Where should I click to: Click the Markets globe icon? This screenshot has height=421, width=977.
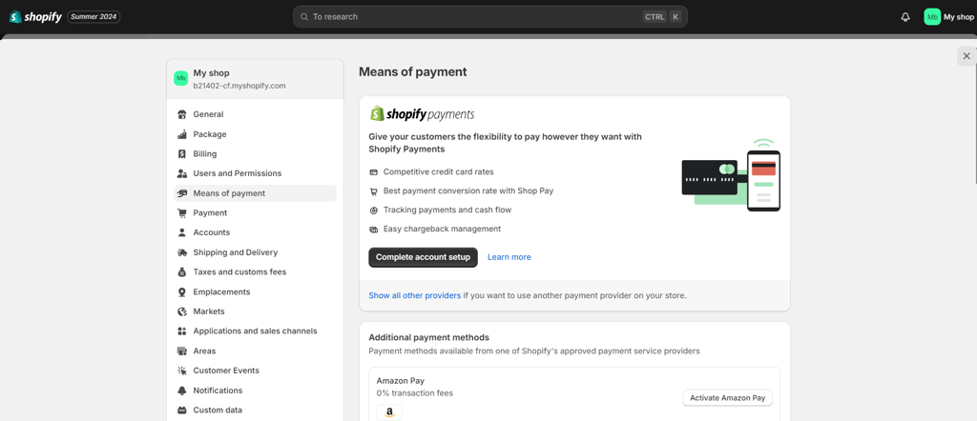coord(182,311)
